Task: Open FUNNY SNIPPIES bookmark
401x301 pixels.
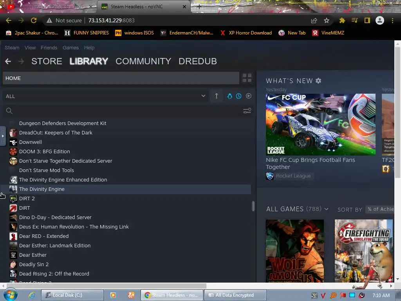Action: pos(87,33)
